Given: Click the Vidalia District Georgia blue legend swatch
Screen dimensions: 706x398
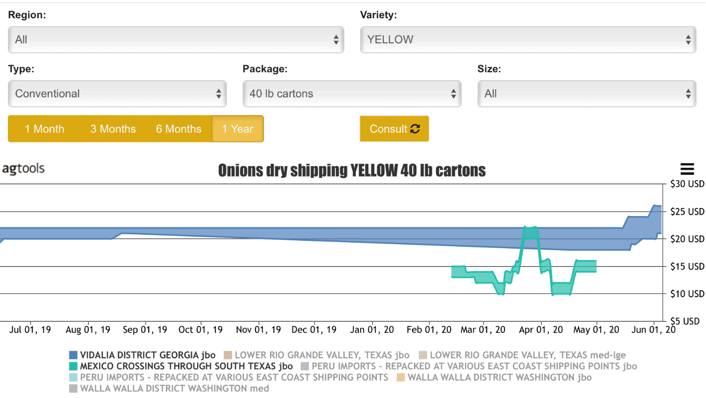Looking at the screenshot, I should [74, 355].
